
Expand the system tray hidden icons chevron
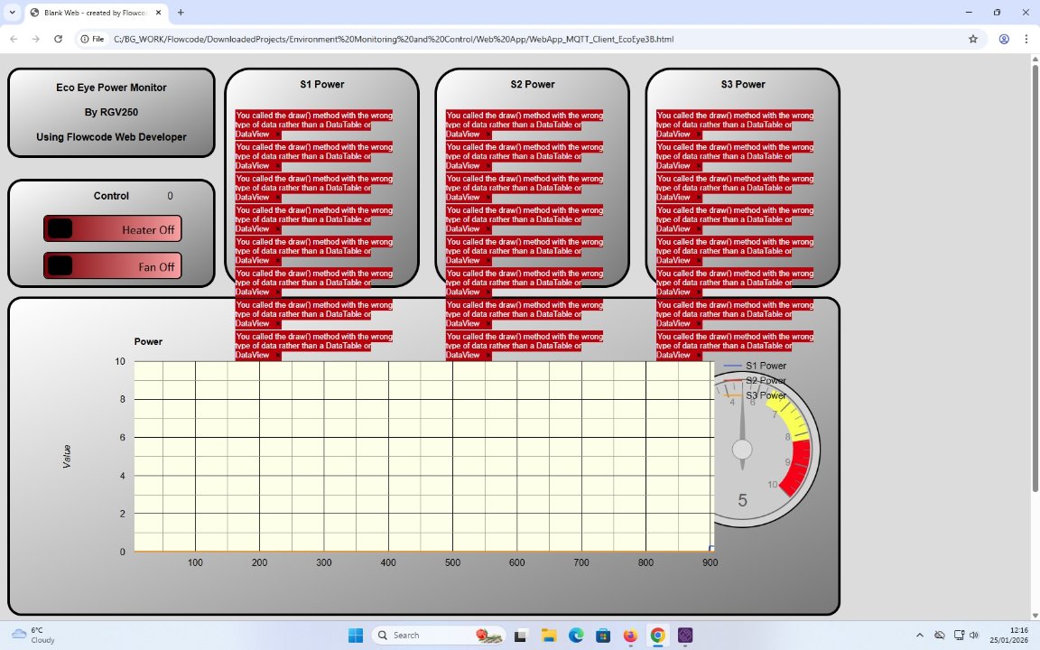pos(920,636)
